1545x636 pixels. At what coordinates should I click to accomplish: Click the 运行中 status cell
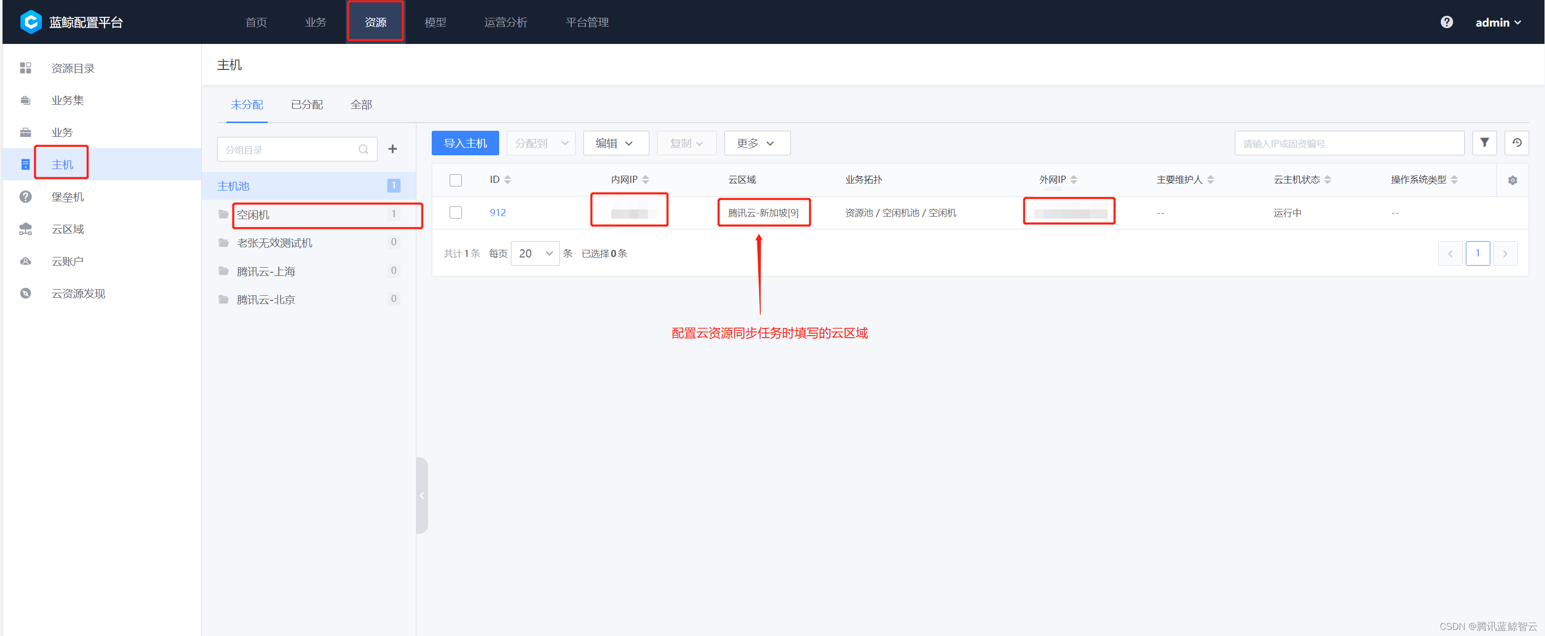pyautogui.click(x=1287, y=212)
